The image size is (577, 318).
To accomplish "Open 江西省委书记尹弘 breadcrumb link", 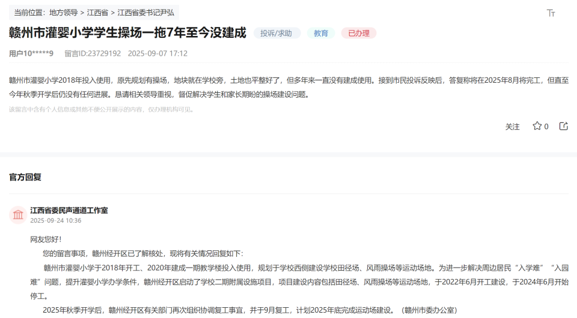I will 145,13.
